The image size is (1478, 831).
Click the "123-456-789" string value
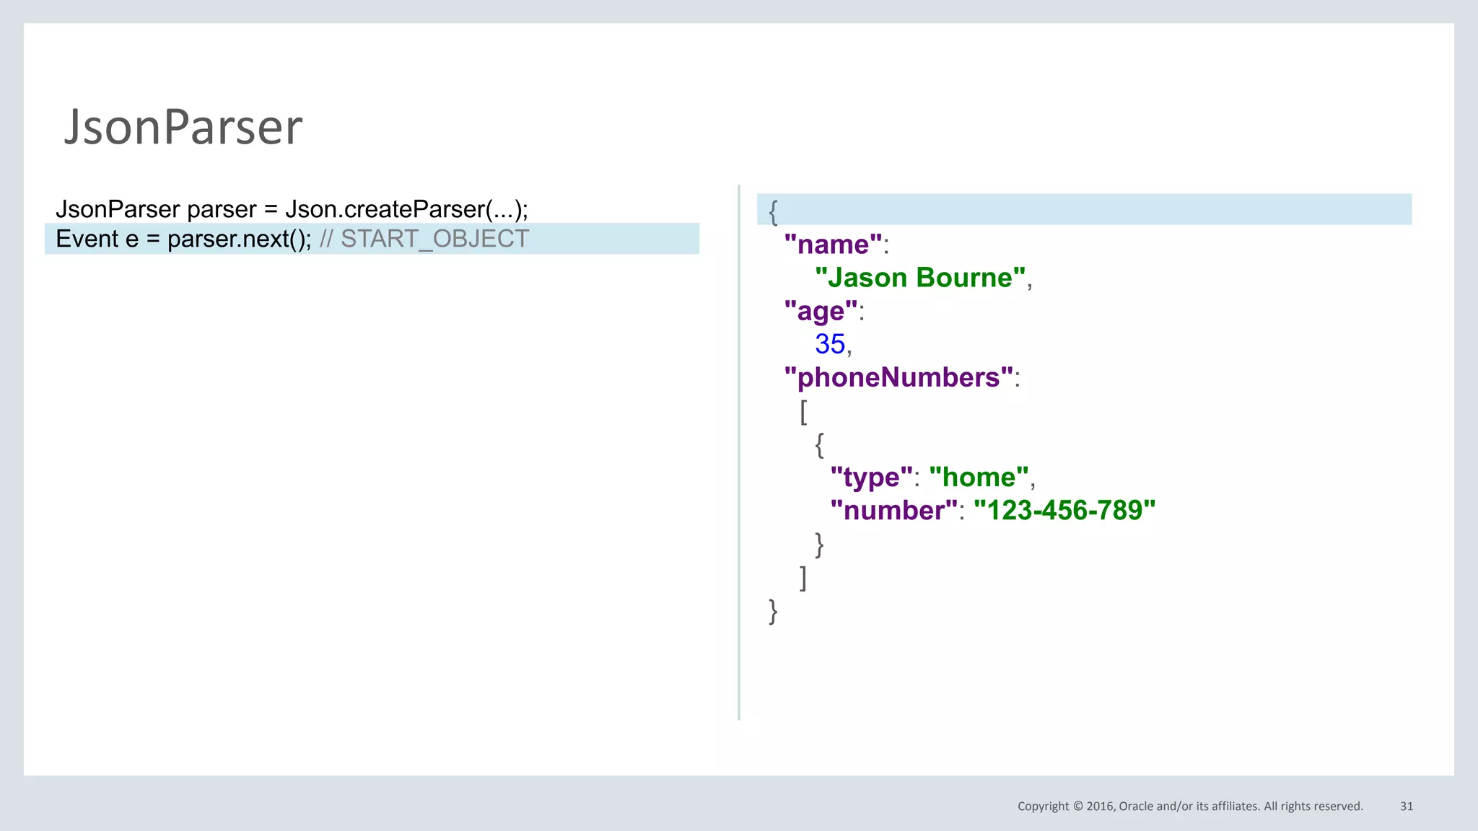(1064, 511)
